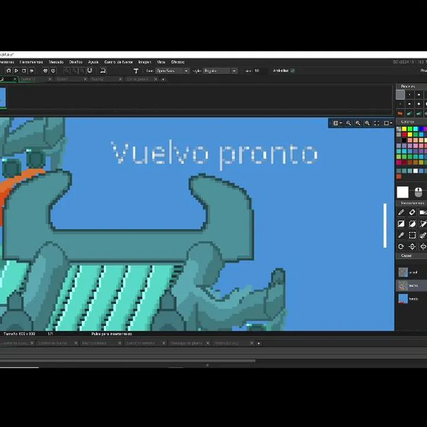Click the Capas panel header

tap(411, 256)
